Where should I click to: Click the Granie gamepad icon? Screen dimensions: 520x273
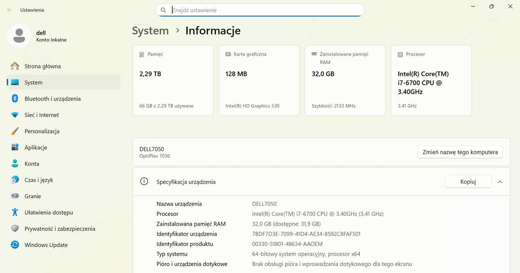[15, 196]
